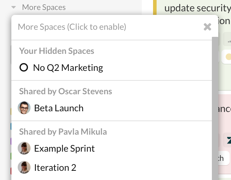Image resolution: width=231 pixels, height=180 pixels.
Task: Click the Your Hidden Spaces header
Action: click(x=57, y=51)
